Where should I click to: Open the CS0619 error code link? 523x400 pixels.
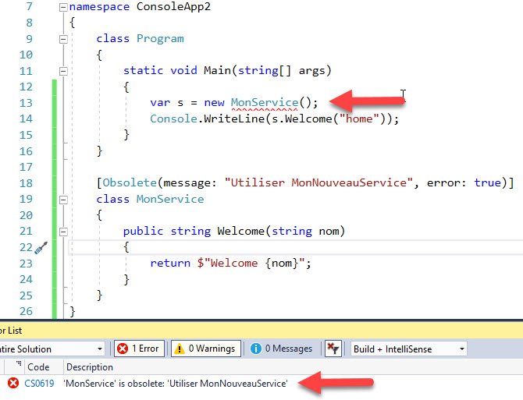(x=39, y=383)
